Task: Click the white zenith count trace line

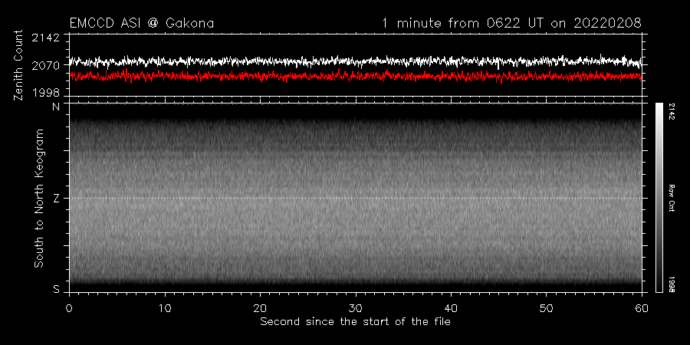Action: (355, 61)
